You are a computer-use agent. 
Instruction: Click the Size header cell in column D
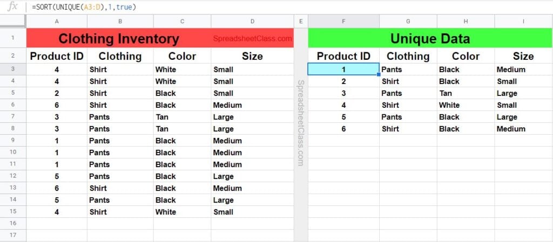tap(252, 56)
